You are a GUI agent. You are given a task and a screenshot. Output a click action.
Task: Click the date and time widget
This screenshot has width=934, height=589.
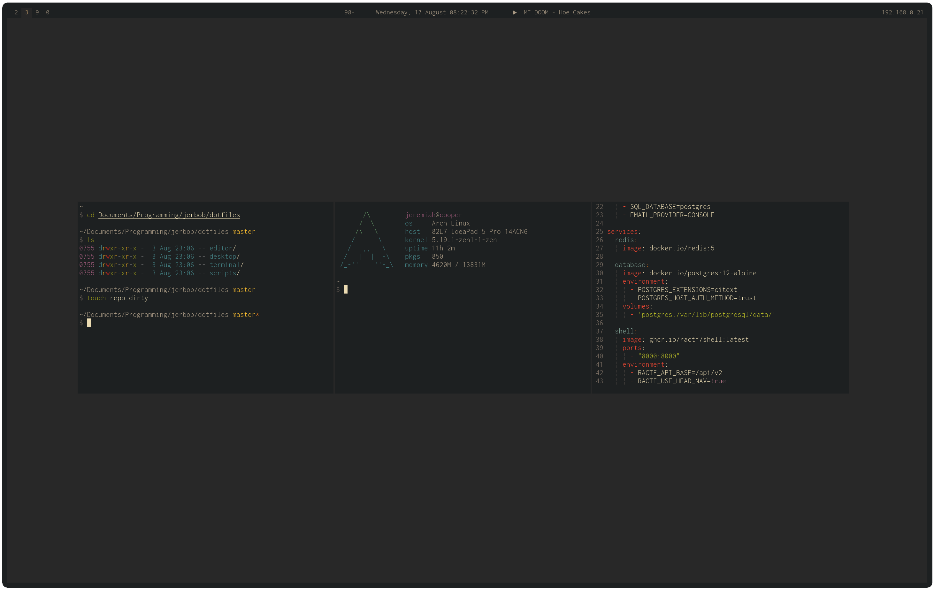pos(432,12)
